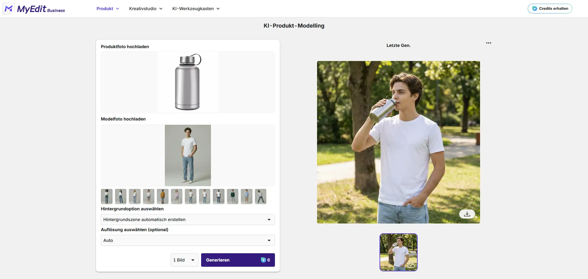Select the first model with curly hair

click(107, 197)
